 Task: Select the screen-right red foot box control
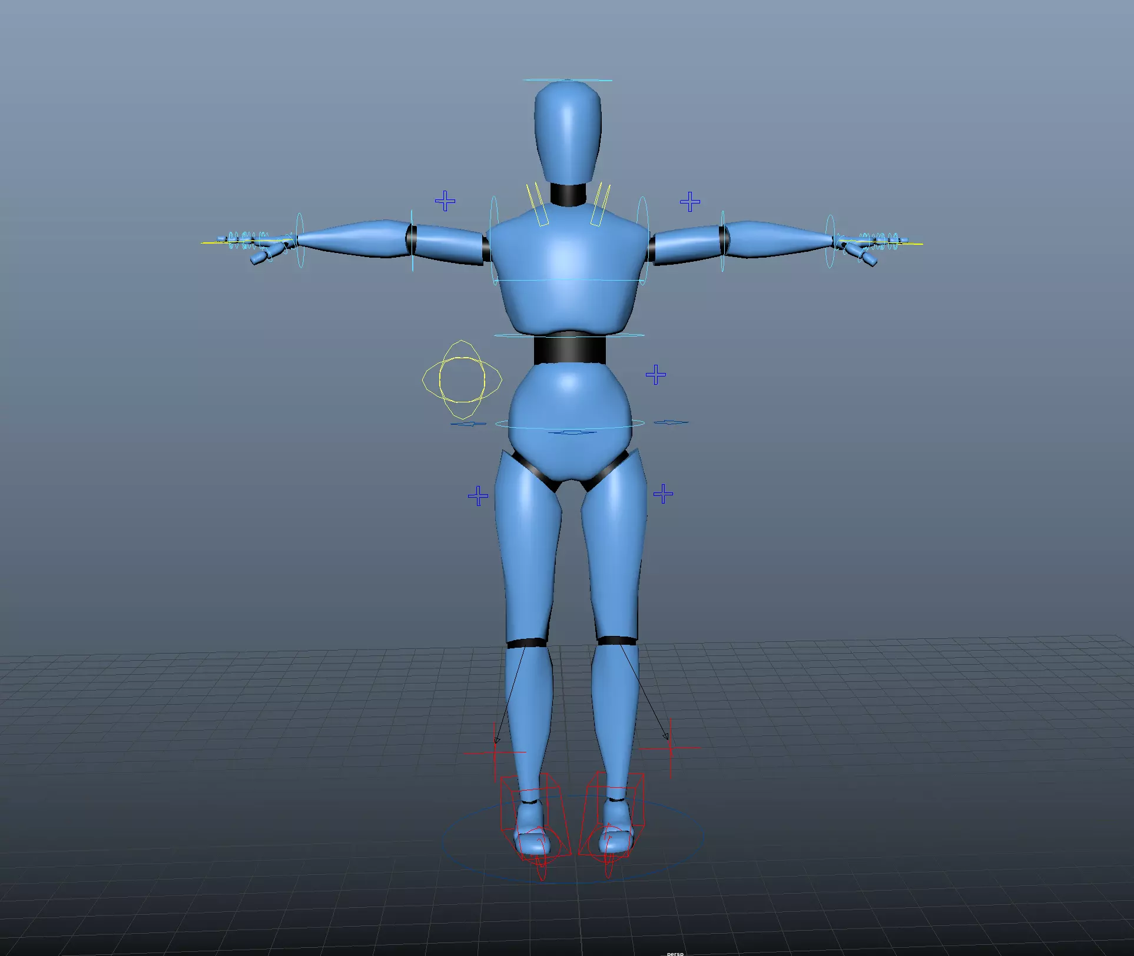coord(611,814)
